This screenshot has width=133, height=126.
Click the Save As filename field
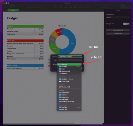pos(70,57)
